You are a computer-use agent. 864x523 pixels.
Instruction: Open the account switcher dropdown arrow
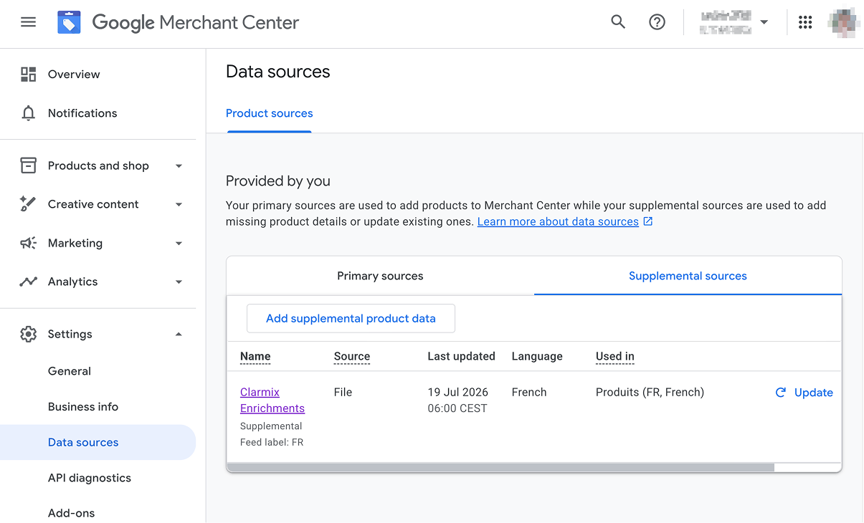pos(764,22)
